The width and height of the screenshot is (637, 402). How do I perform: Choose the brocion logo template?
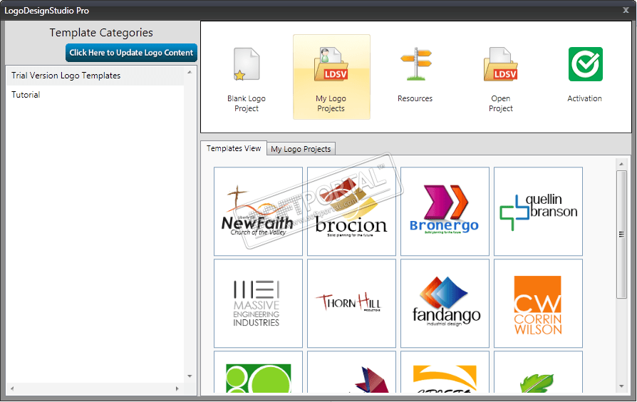(351, 212)
